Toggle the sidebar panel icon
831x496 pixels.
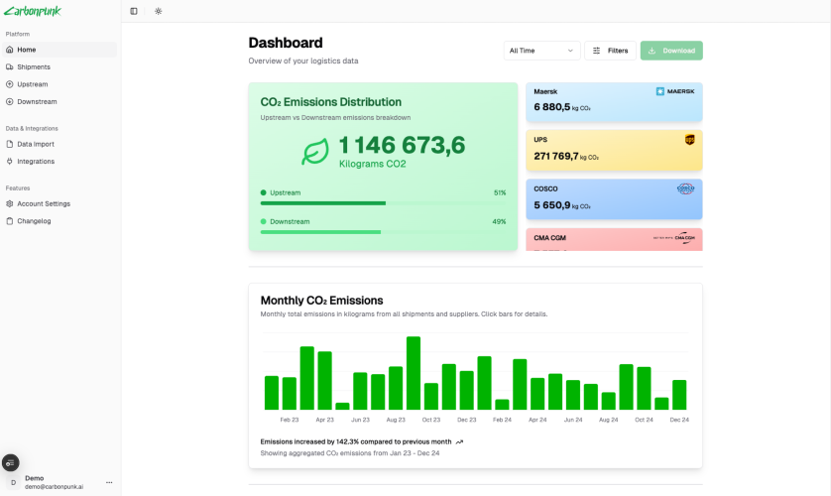[x=134, y=11]
